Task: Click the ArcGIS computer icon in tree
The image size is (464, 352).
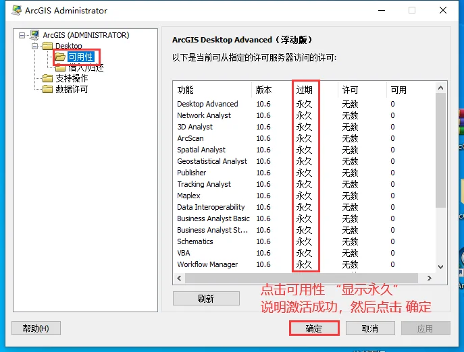Action: pyautogui.click(x=34, y=35)
